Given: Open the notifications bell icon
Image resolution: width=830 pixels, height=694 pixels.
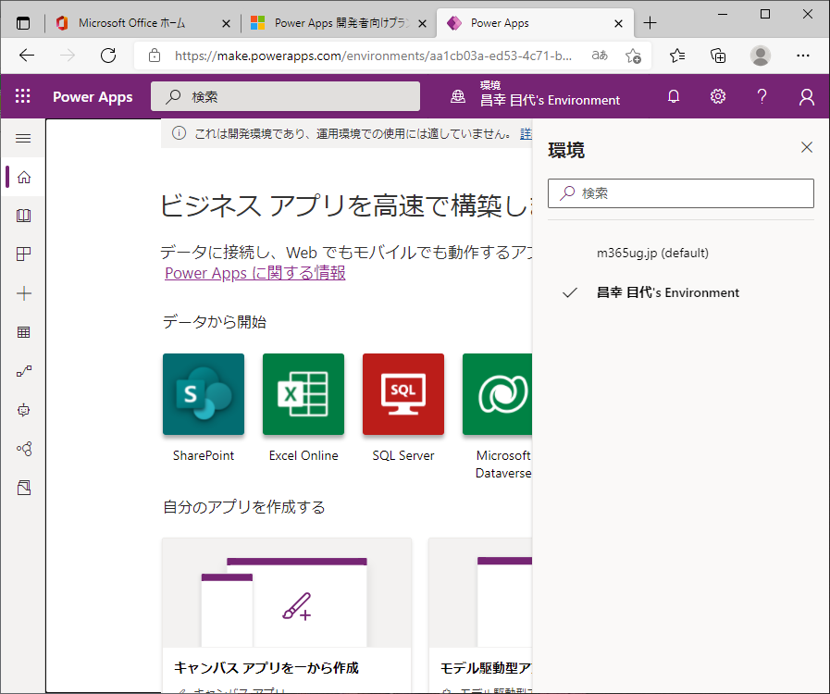Looking at the screenshot, I should point(674,96).
